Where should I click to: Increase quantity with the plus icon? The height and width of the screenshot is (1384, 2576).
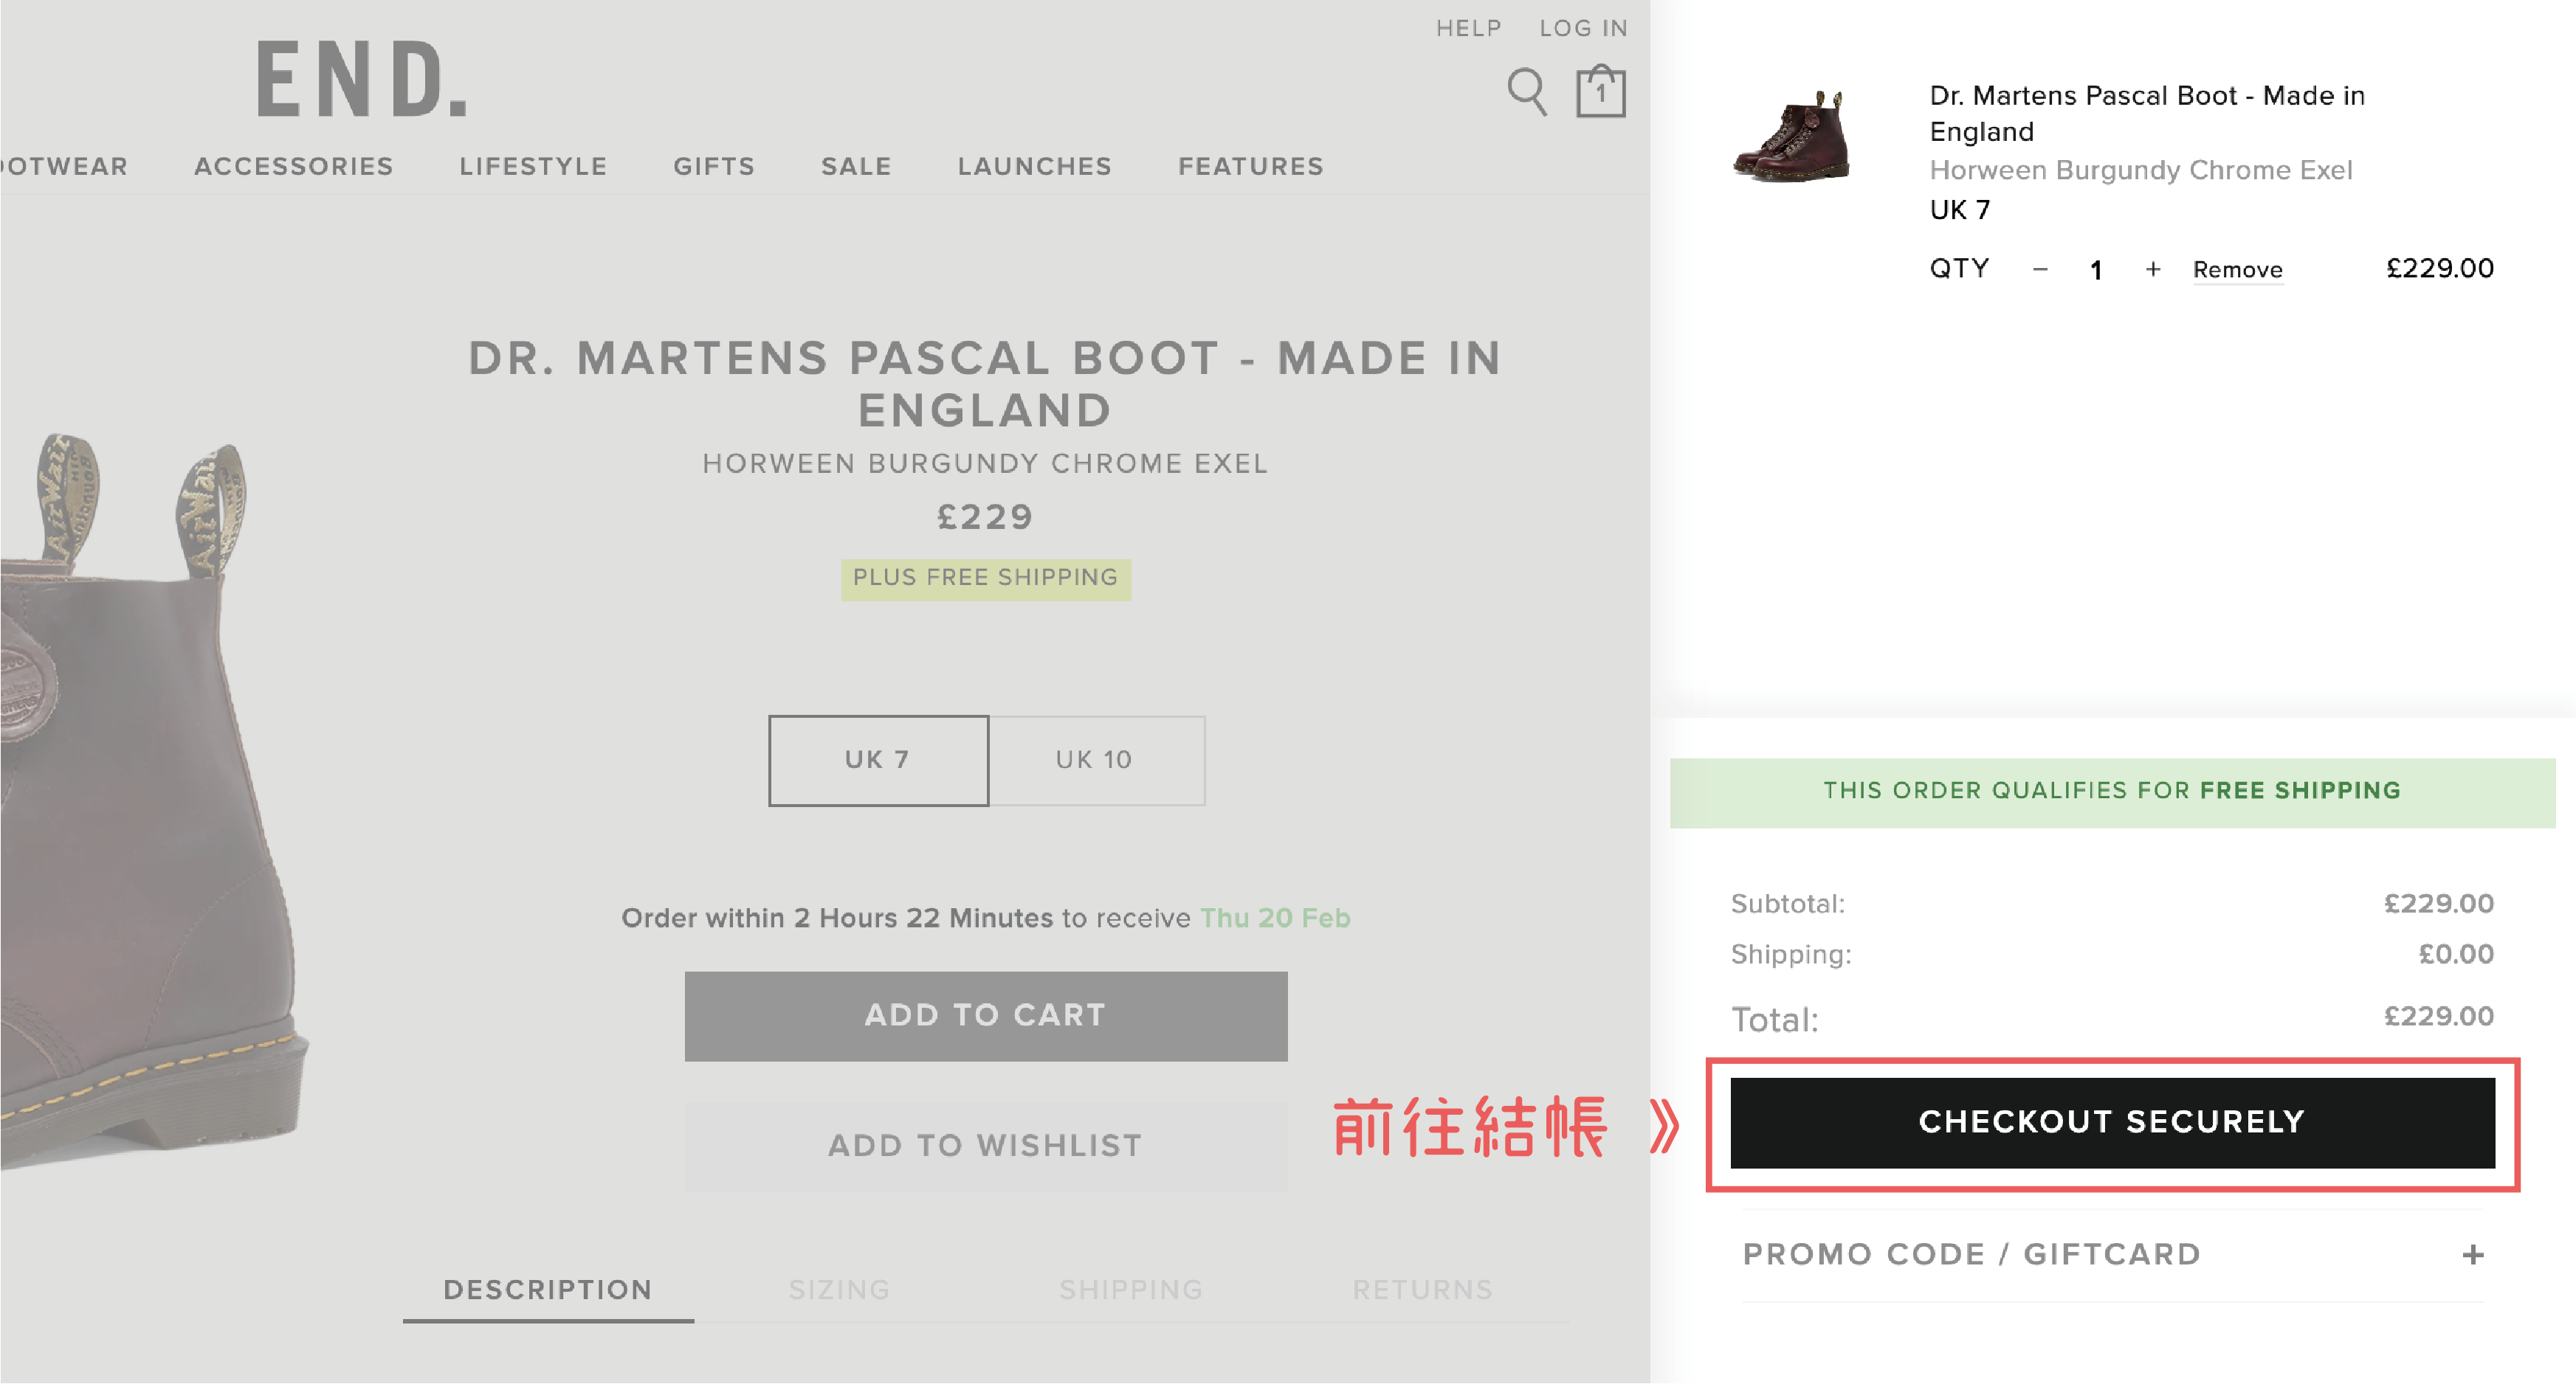tap(2153, 270)
